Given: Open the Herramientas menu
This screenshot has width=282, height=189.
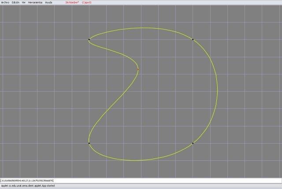Looking at the screenshot, I should 35,2.
